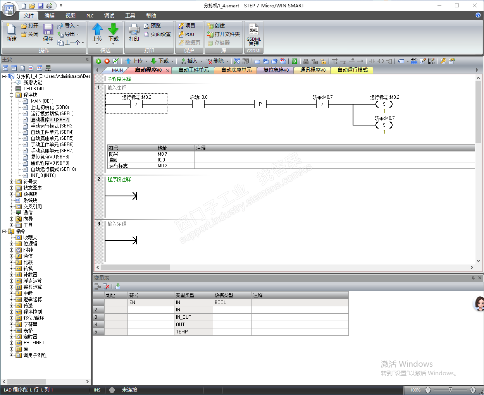Click the Save icon in the quick access toolbar

pyautogui.click(x=41, y=6)
